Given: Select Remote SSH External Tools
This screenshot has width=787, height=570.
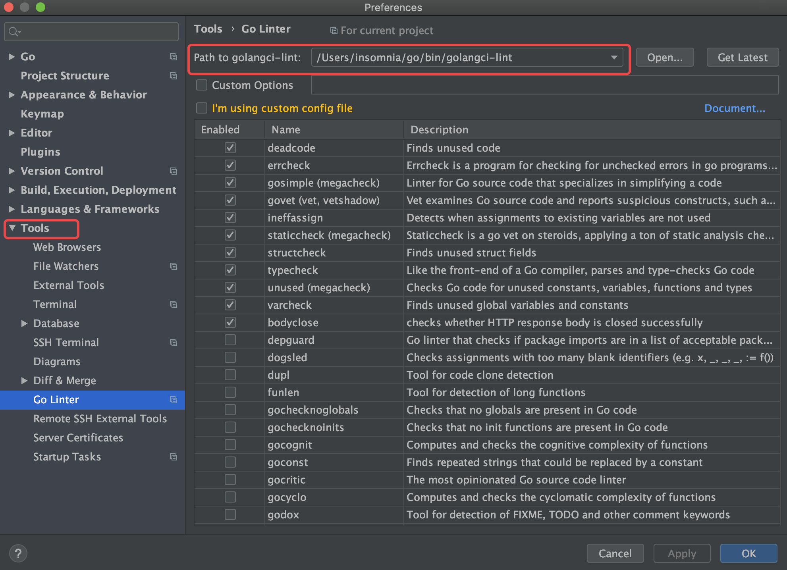Looking at the screenshot, I should [x=100, y=418].
